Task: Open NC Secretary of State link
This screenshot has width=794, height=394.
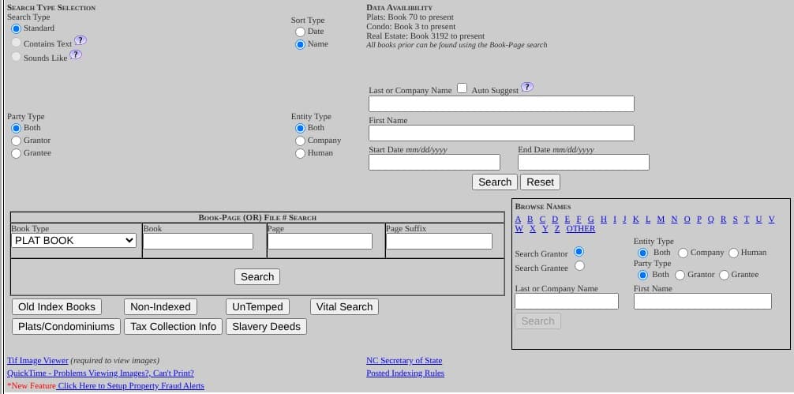Action: coord(404,361)
